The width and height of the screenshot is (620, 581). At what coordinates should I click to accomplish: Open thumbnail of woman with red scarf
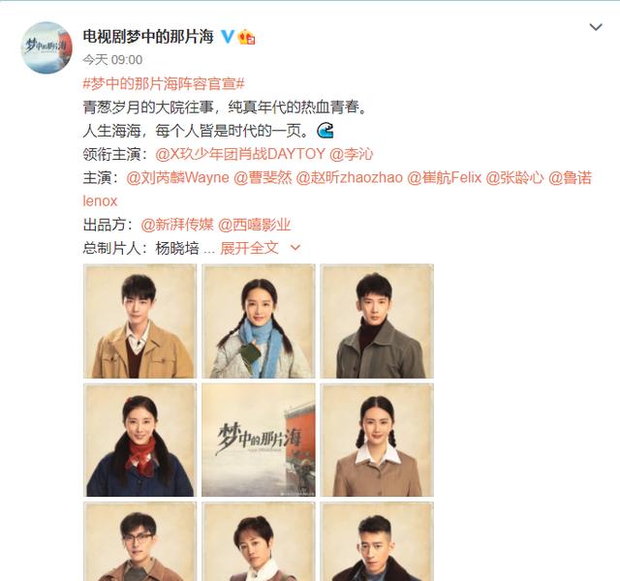(139, 440)
